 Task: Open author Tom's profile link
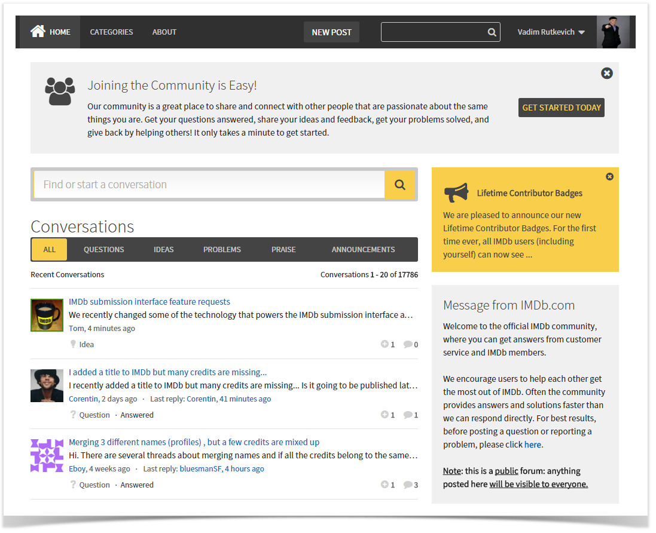click(77, 328)
